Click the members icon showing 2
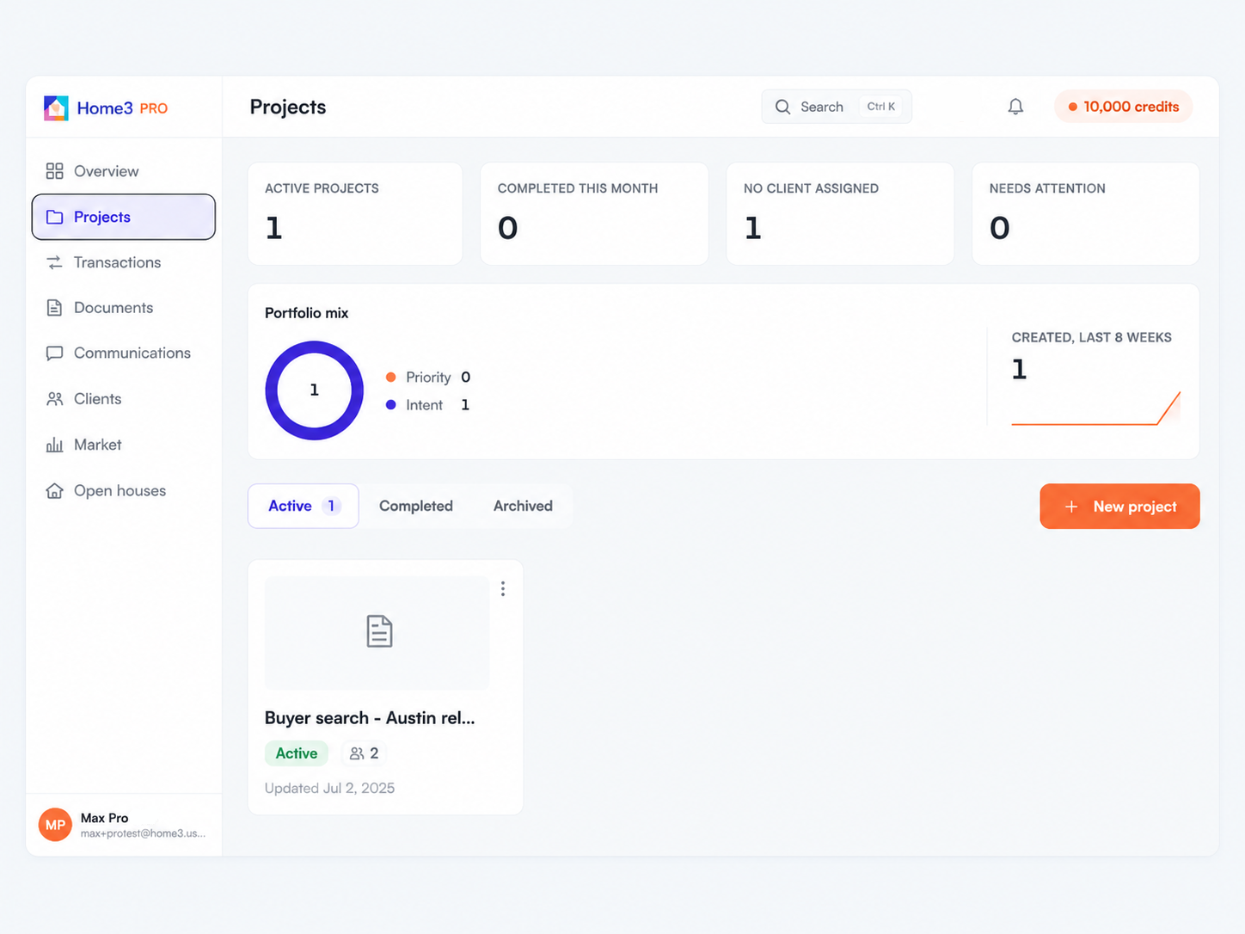The width and height of the screenshot is (1245, 934). (357, 753)
